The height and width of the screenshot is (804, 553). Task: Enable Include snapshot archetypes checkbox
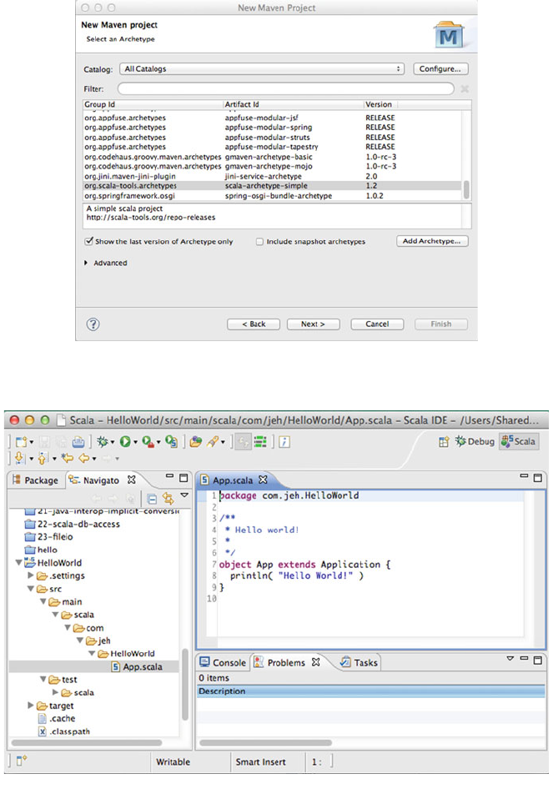click(259, 242)
